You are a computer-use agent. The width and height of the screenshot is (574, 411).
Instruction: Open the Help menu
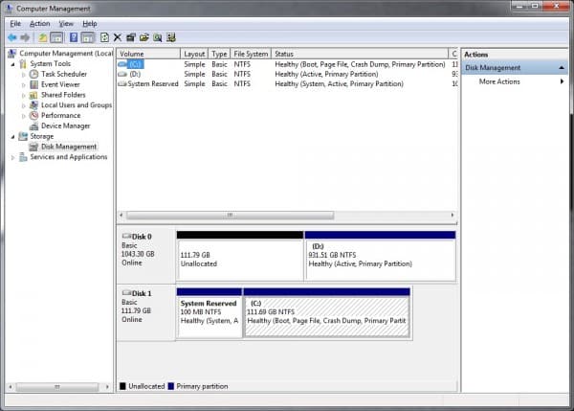[x=90, y=24]
